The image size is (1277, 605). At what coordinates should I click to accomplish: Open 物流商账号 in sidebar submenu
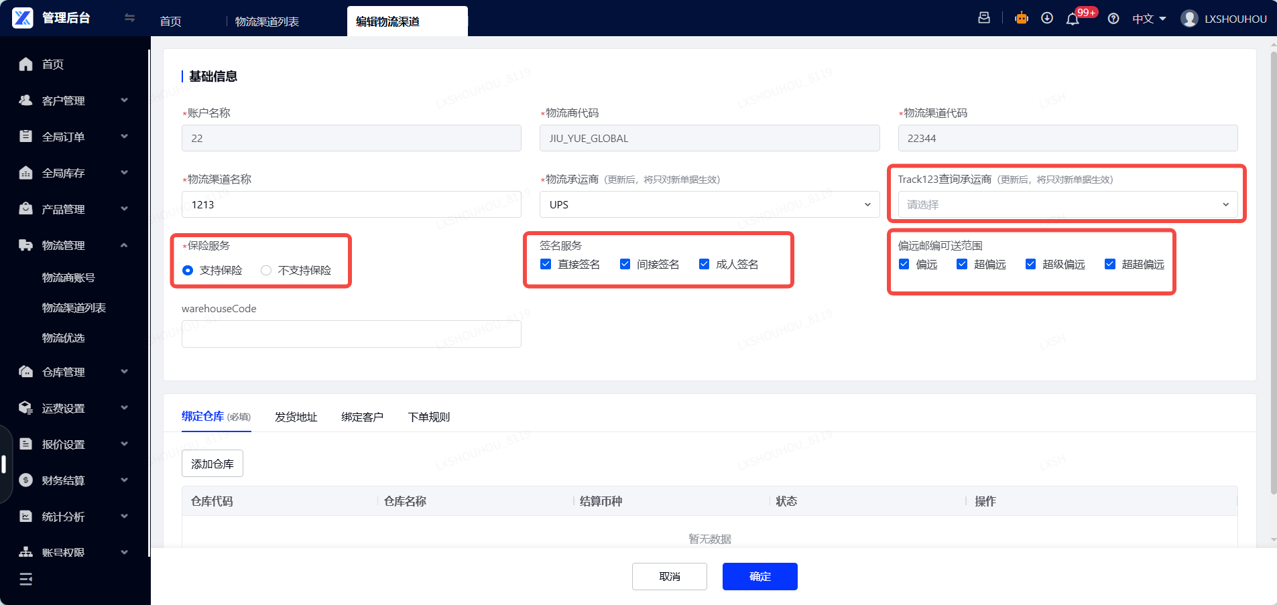click(x=68, y=278)
